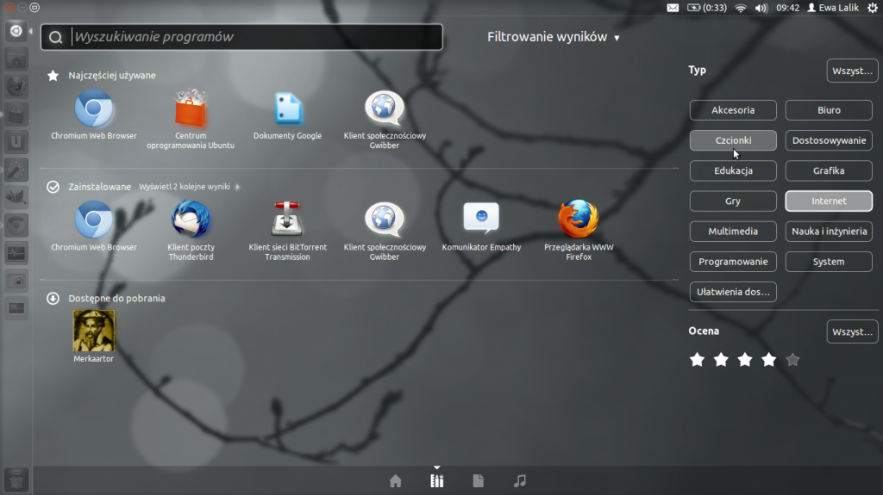This screenshot has height=495, width=883.
Task: Toggle the Akcesoria filter
Action: tap(733, 110)
